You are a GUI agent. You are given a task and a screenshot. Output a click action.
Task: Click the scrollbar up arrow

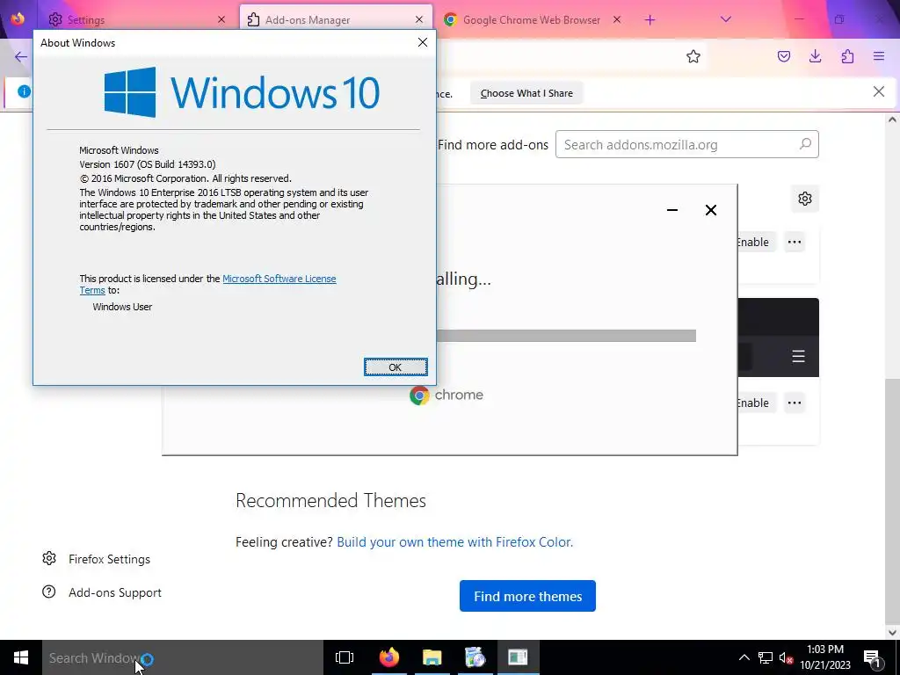click(x=891, y=120)
